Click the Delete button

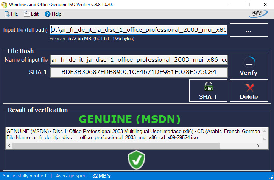point(249,90)
